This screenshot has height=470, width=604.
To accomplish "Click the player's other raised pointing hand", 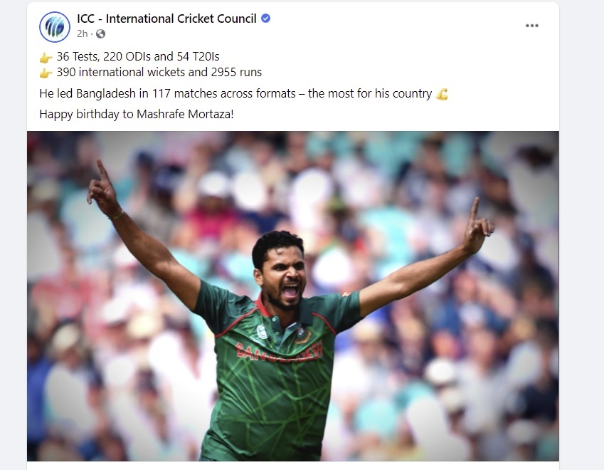I will point(477,226).
